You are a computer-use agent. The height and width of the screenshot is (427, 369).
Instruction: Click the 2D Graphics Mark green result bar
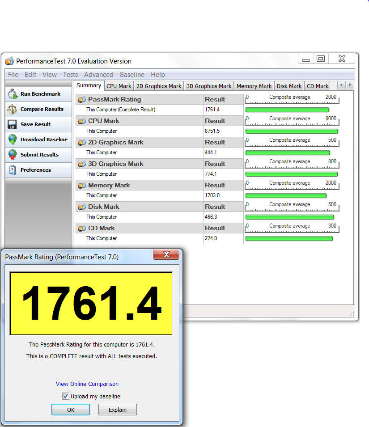click(288, 153)
